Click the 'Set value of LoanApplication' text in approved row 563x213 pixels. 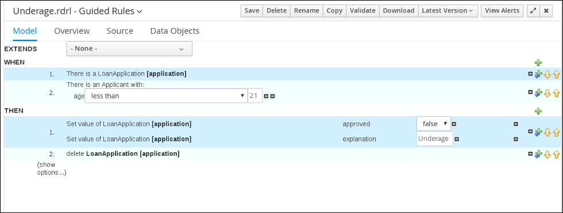(108, 124)
